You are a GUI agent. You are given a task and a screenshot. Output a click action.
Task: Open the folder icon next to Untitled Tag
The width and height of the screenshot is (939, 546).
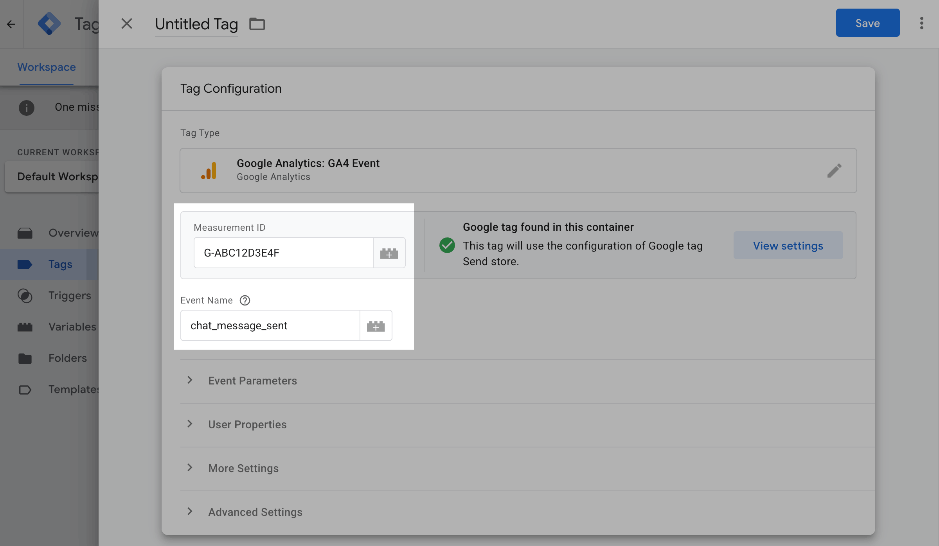257,24
